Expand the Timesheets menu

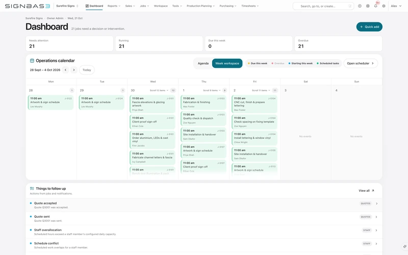click(x=250, y=6)
